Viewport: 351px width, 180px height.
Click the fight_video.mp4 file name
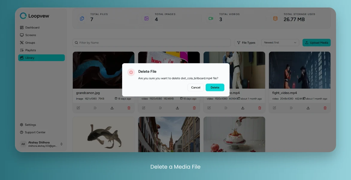click(285, 93)
